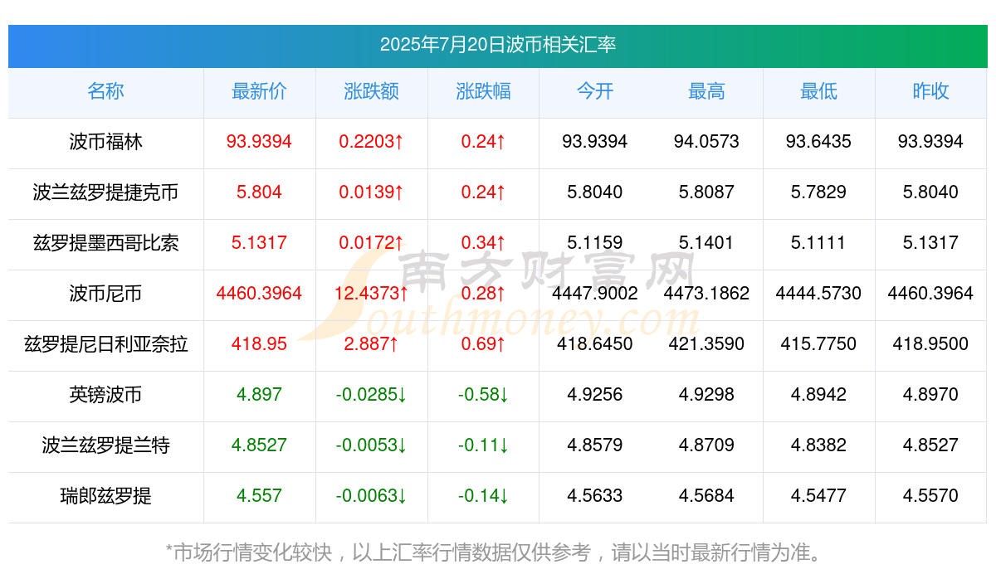Click latest price 4.8527 in green
This screenshot has height=579, width=996.
(259, 445)
